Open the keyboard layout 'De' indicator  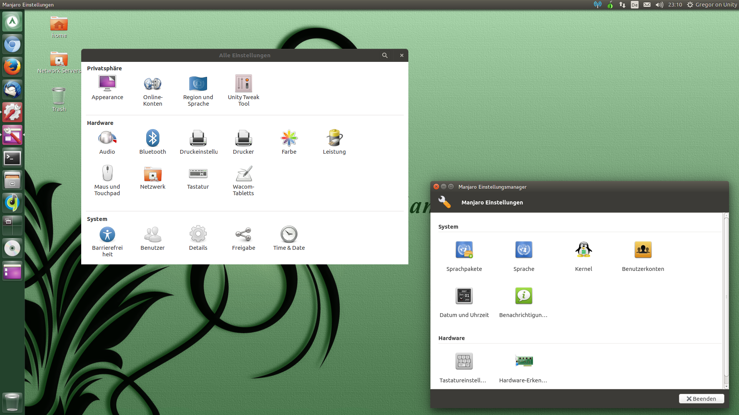point(634,5)
